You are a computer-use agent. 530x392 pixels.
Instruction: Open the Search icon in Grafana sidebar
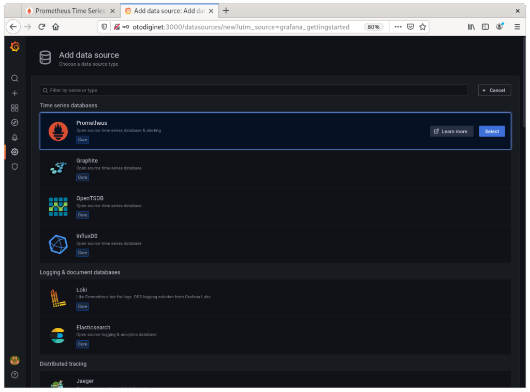[14, 79]
